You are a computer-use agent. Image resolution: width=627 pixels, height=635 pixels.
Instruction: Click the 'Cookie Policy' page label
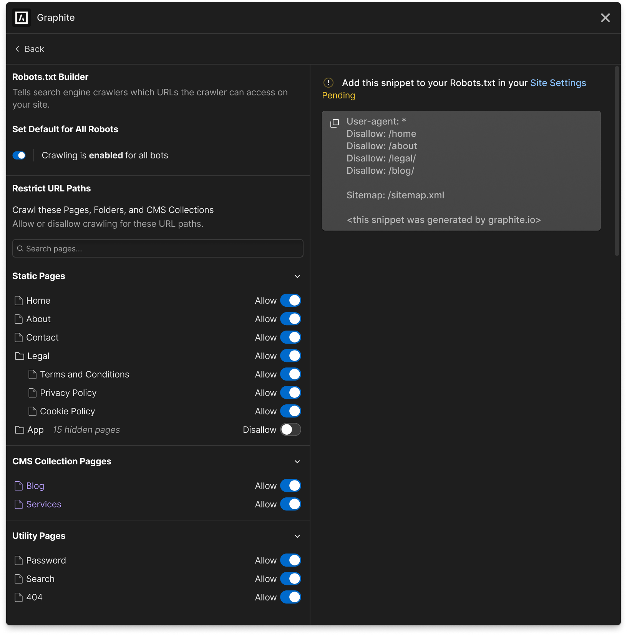pyautogui.click(x=67, y=411)
